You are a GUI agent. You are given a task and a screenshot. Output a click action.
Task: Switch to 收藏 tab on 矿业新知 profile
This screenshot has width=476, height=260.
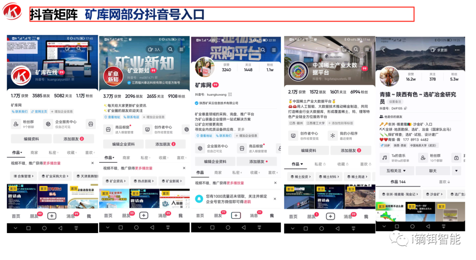click(x=163, y=158)
